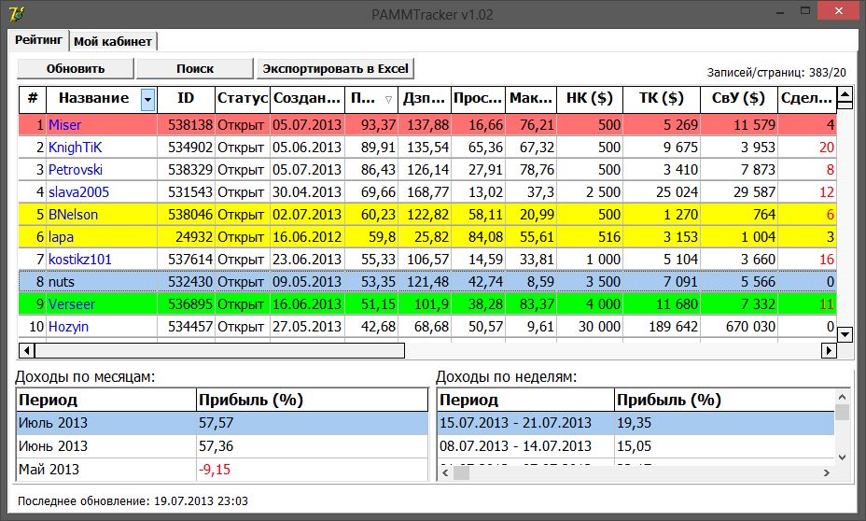
Task: Open the Miser account link
Action: tap(64, 125)
